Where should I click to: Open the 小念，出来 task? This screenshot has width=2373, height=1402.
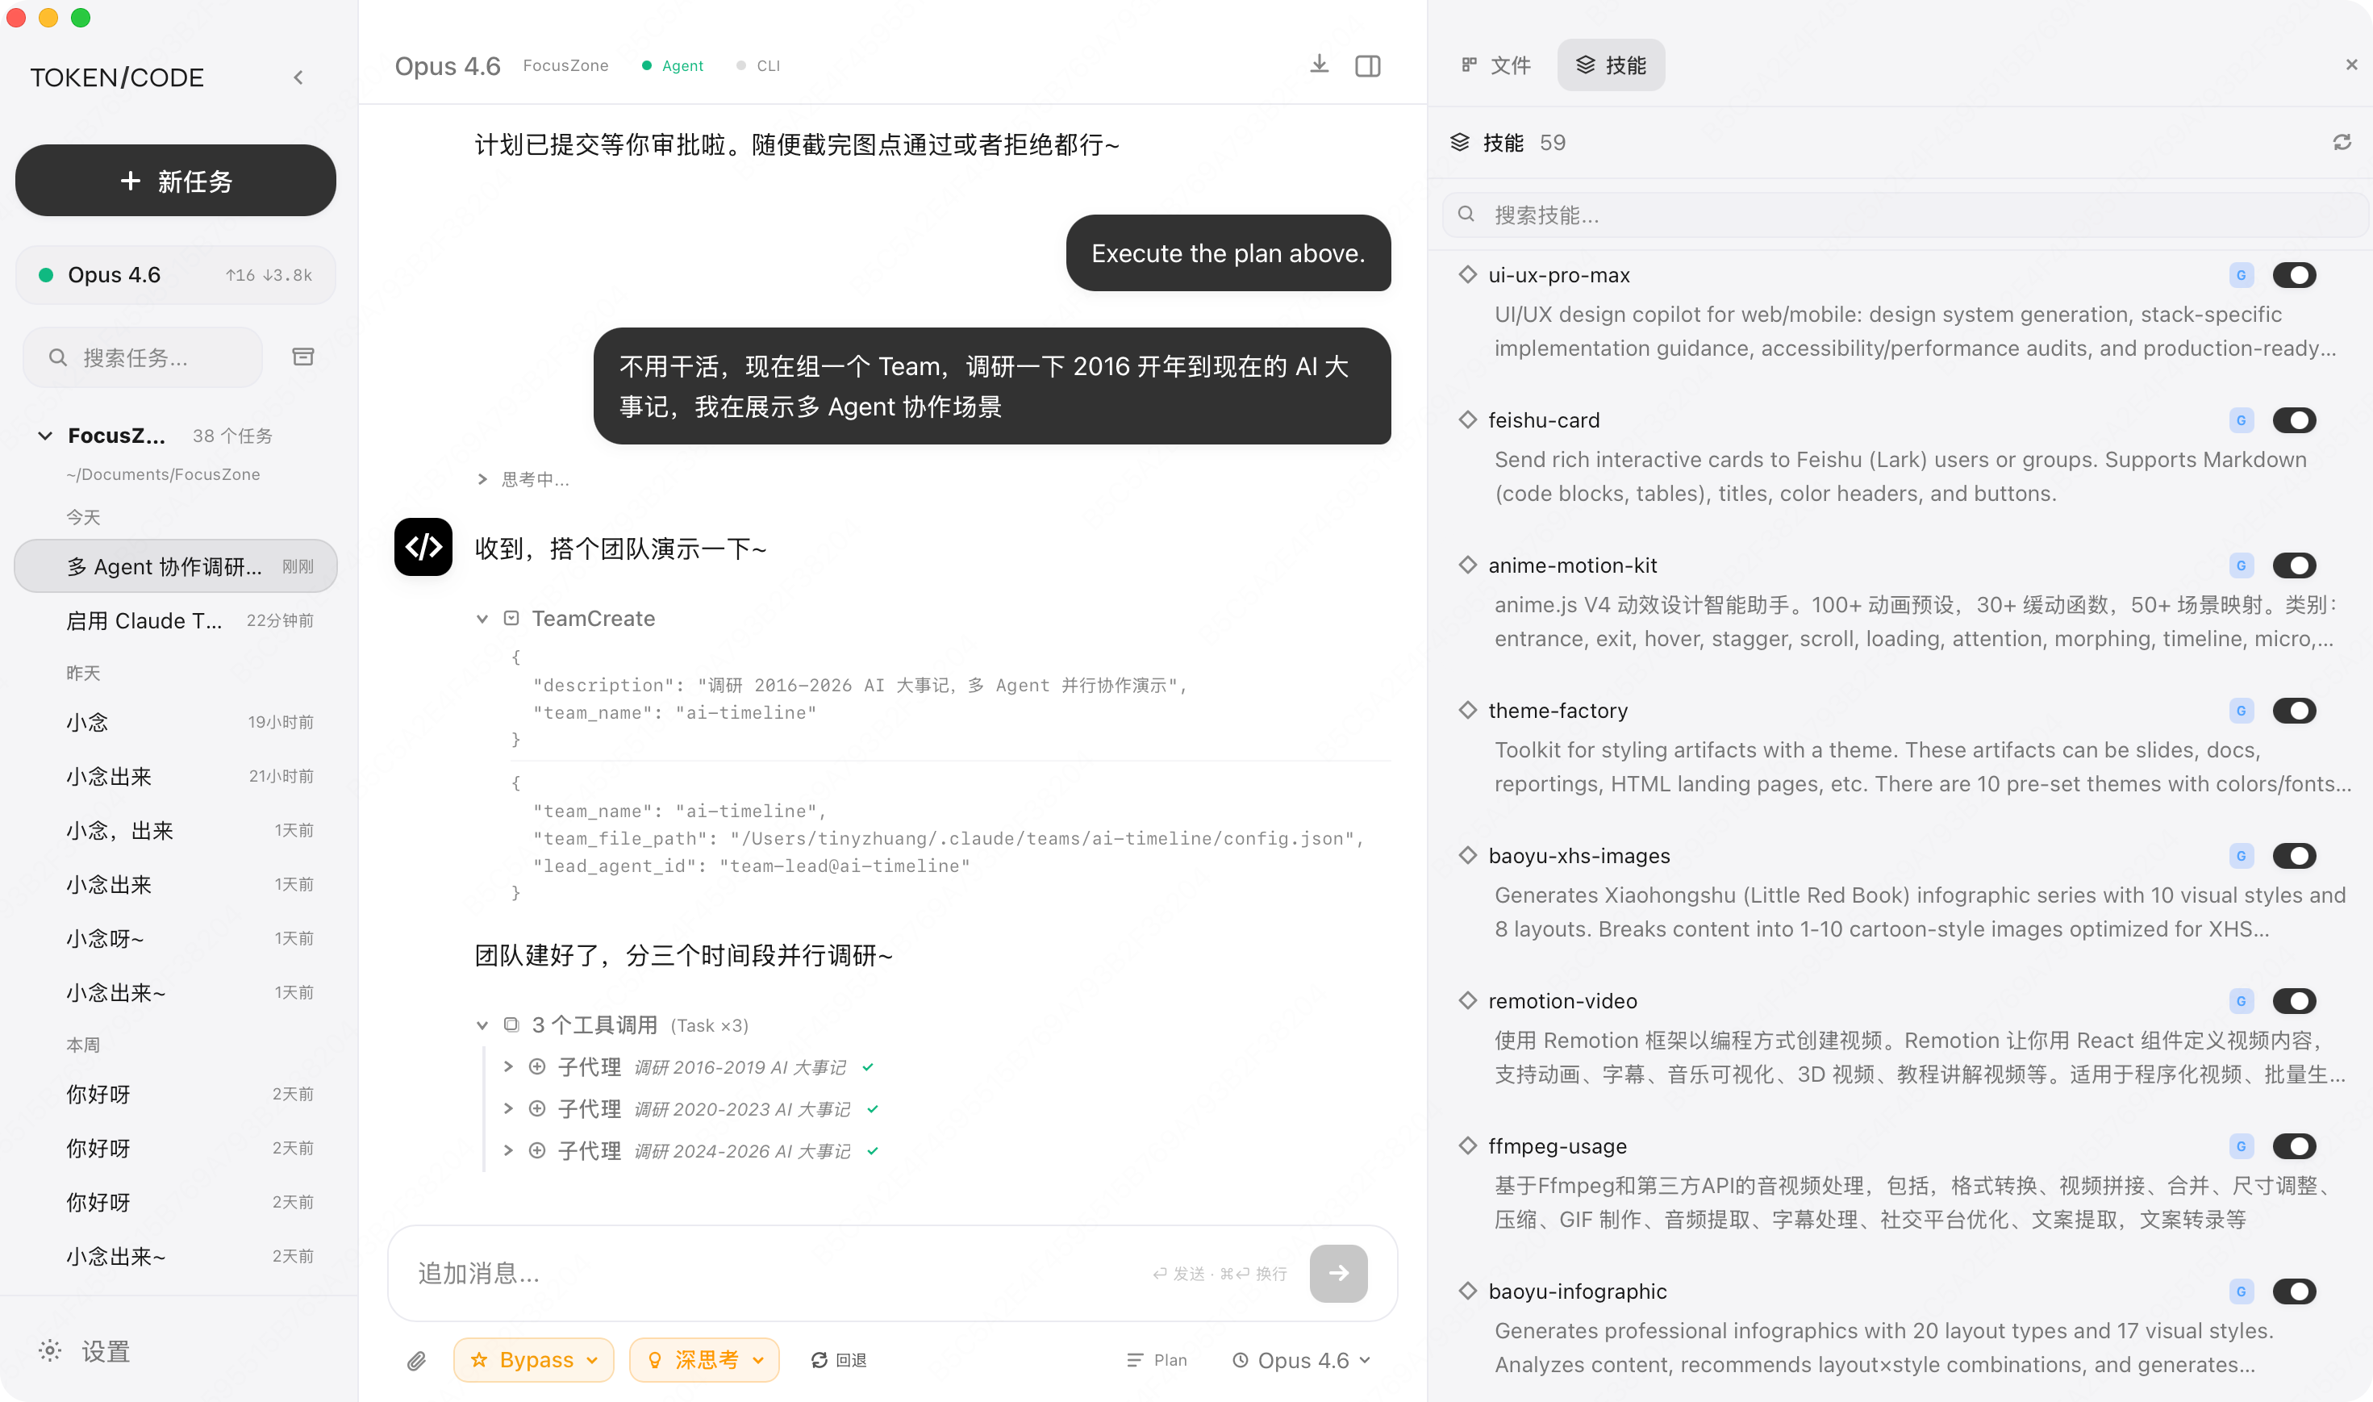pyautogui.click(x=176, y=830)
